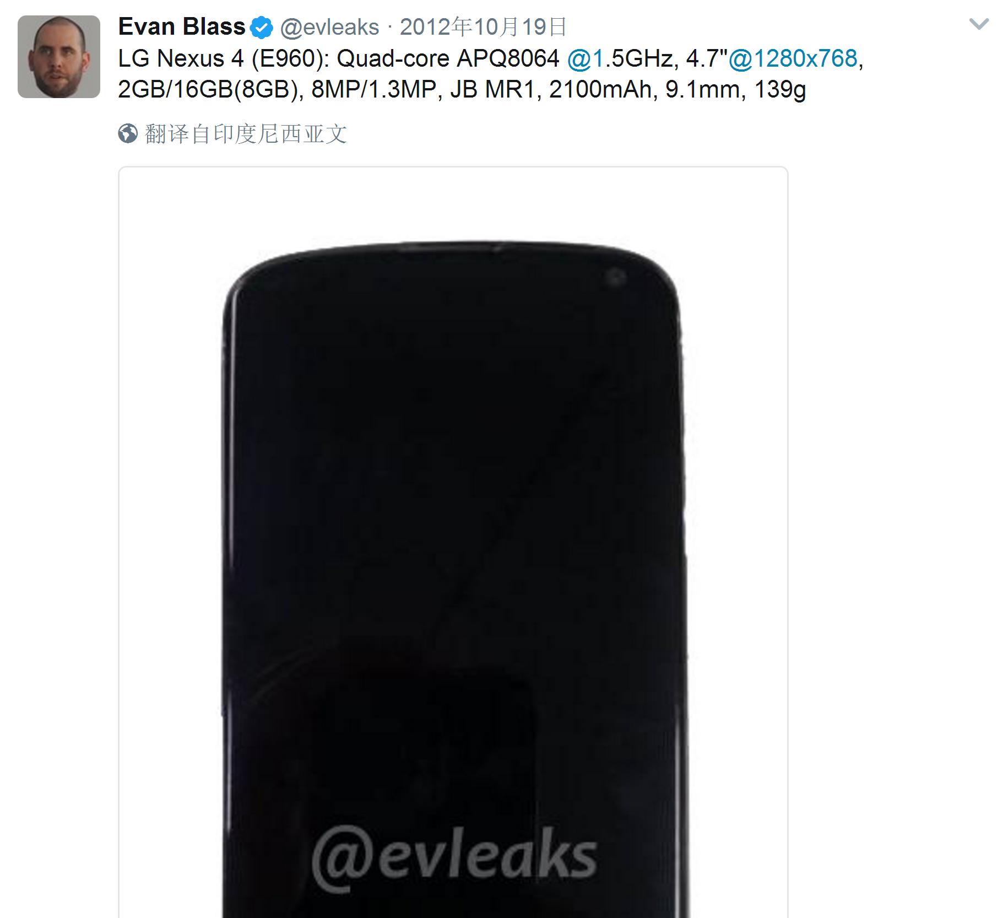Click the "LG Nexus 4 (E960)" tweet text
1003x918 pixels.
click(223, 58)
